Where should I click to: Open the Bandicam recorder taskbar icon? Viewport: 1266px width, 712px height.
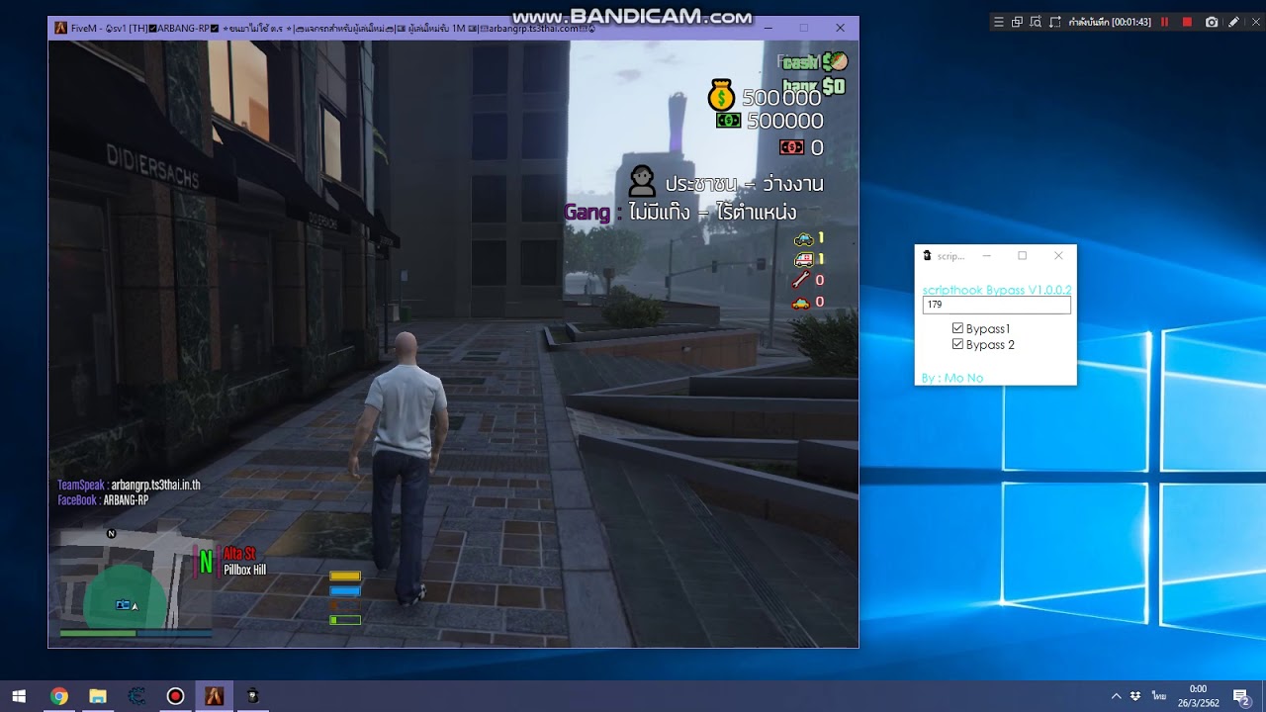point(175,696)
